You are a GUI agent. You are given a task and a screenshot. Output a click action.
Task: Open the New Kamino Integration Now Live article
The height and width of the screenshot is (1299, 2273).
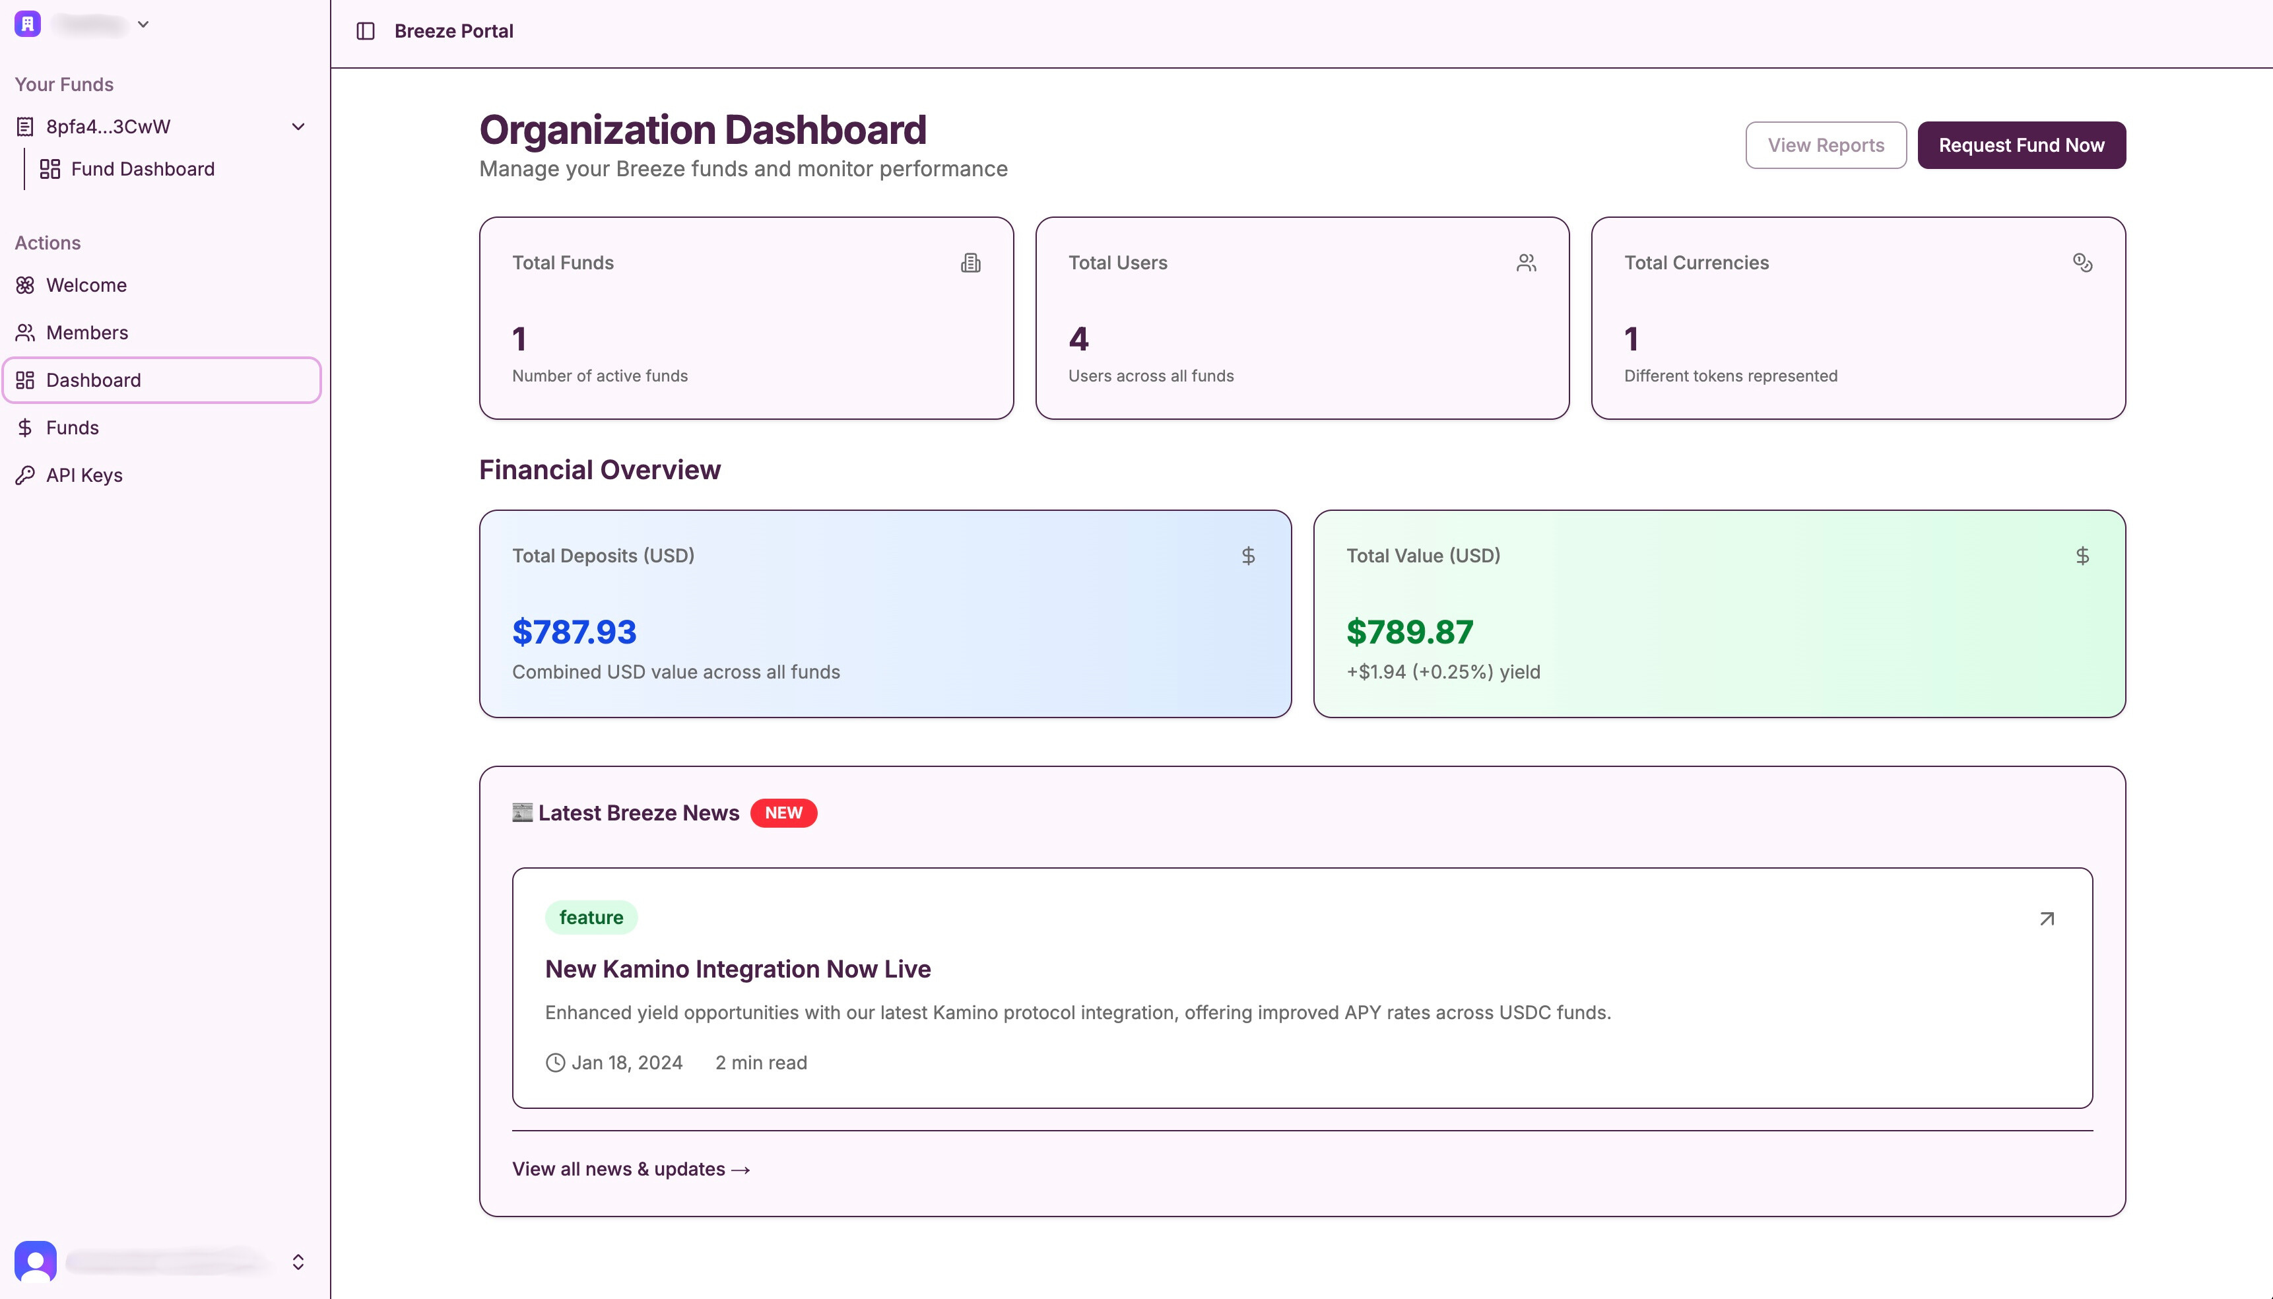pyautogui.click(x=737, y=969)
